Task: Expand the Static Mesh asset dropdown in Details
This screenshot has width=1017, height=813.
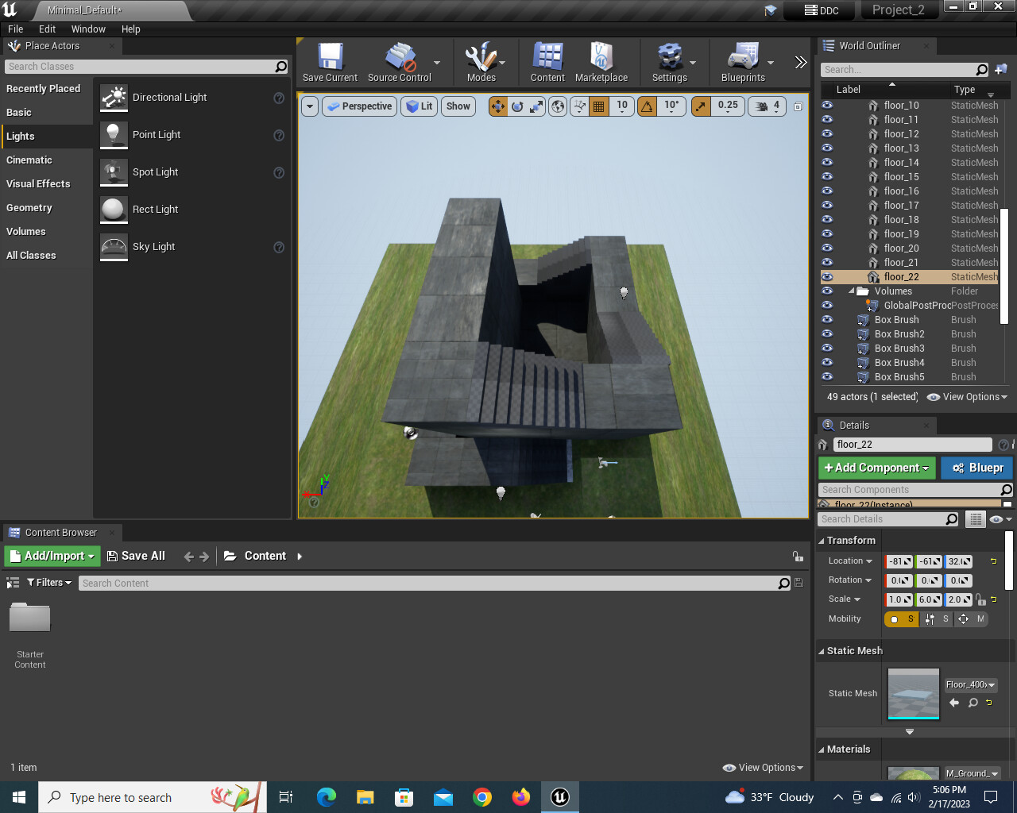Action: point(992,684)
